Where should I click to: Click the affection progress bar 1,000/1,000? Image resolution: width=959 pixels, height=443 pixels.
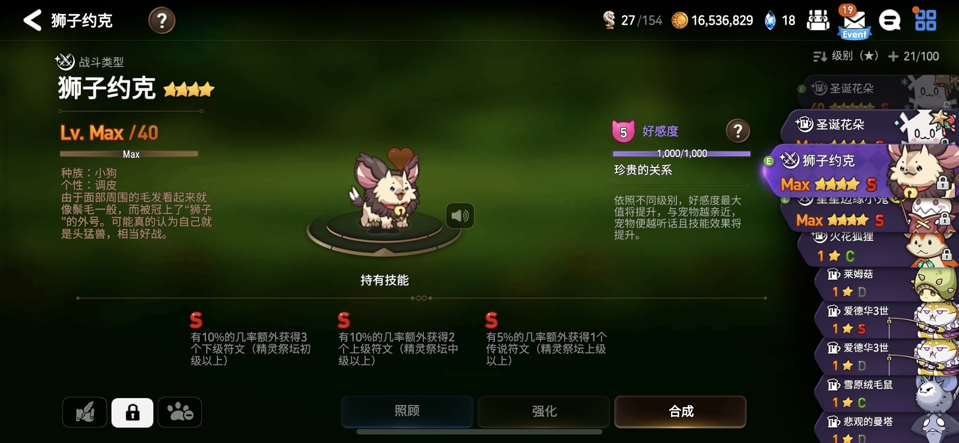(682, 154)
